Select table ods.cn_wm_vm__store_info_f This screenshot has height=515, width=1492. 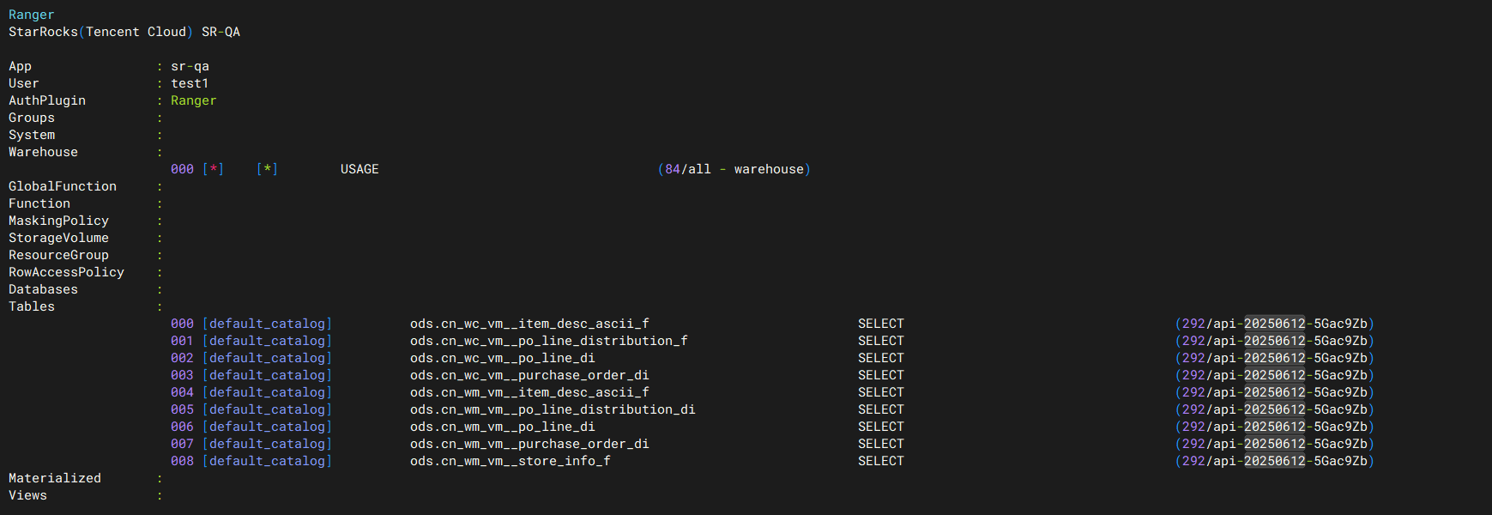510,461
